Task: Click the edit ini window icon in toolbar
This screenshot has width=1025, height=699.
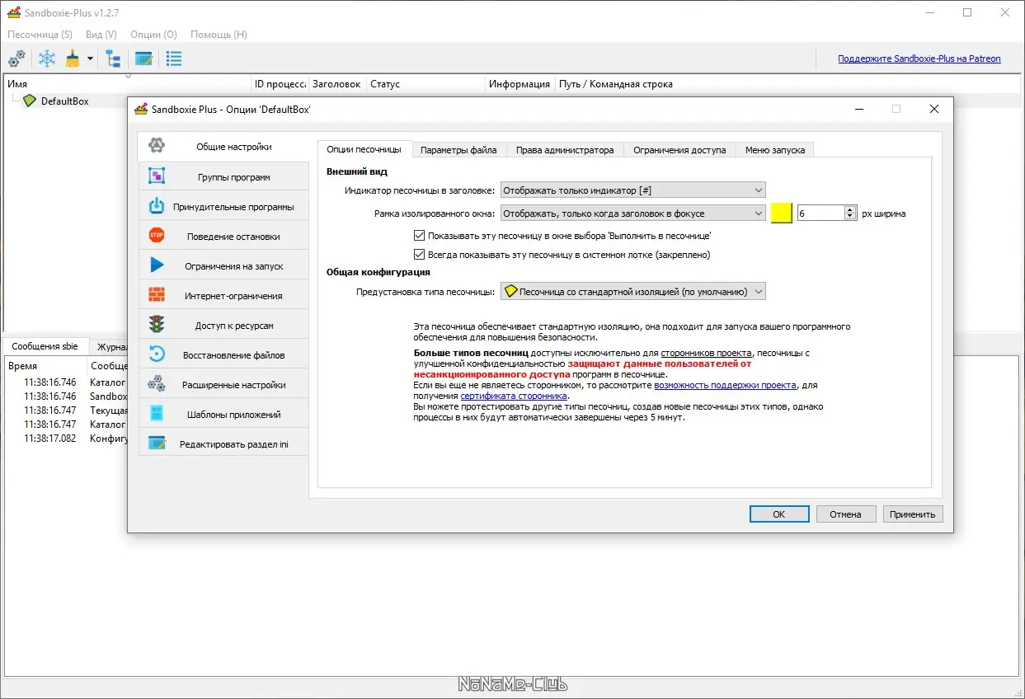Action: tap(143, 59)
